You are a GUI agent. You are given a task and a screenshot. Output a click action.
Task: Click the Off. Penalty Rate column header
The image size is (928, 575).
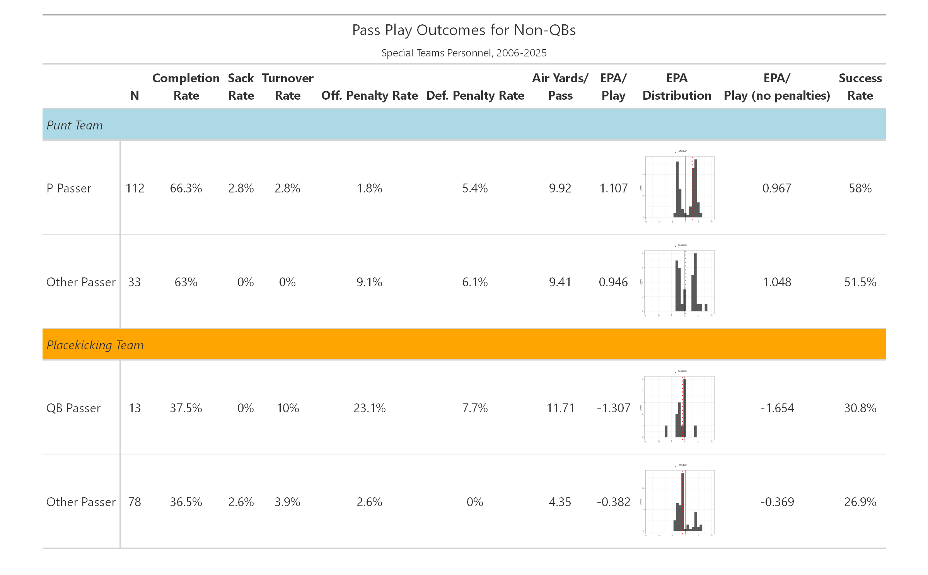(x=370, y=95)
